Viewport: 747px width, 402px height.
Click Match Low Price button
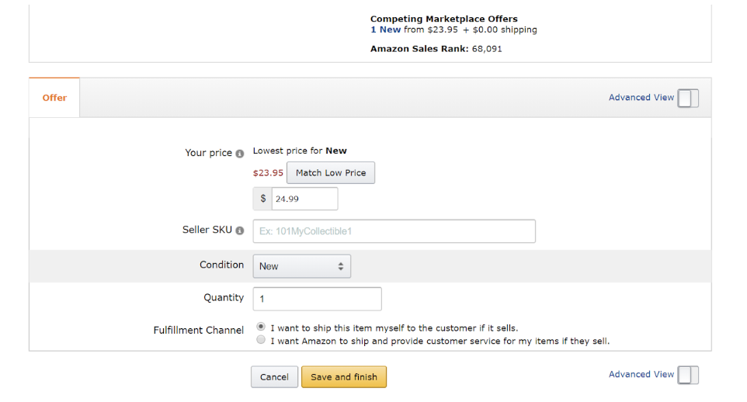[x=331, y=173]
